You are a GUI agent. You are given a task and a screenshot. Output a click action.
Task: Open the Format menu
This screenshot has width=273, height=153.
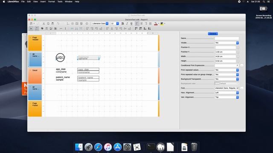52,2
